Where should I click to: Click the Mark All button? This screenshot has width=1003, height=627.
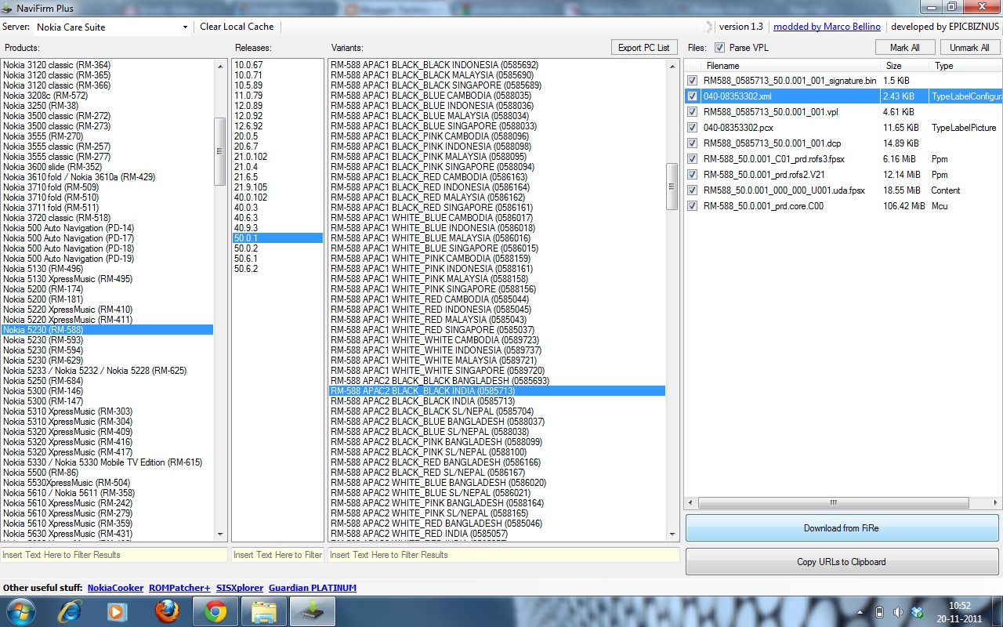coord(905,48)
